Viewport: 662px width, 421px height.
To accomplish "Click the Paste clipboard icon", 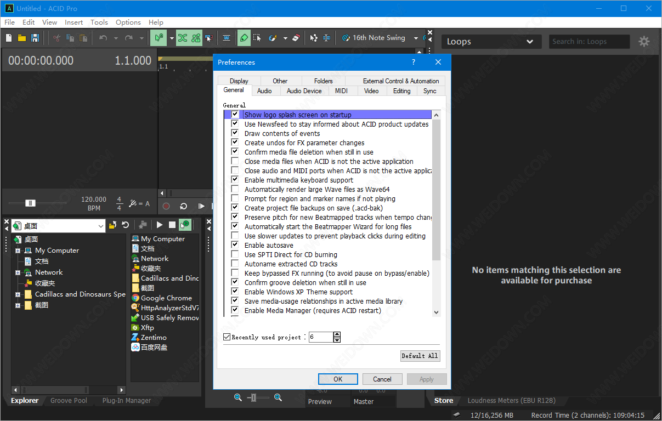I will 83,38.
